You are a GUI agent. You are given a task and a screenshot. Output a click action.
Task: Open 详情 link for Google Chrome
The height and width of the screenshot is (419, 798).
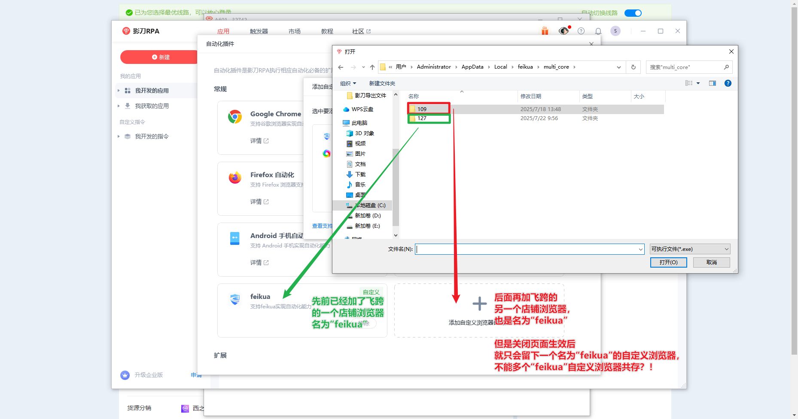[x=259, y=141]
